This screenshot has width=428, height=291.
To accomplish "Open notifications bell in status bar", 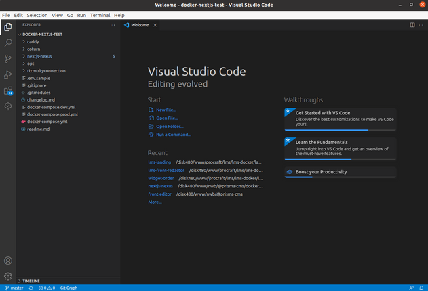I will pos(421,288).
